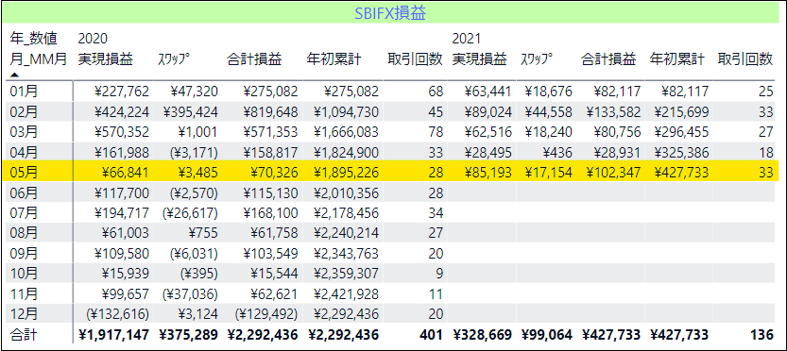Click the 年初累計 header under 2020
The width and height of the screenshot is (787, 351).
334,59
